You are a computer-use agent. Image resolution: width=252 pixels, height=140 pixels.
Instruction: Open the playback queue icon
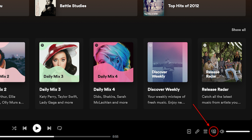[205, 131]
